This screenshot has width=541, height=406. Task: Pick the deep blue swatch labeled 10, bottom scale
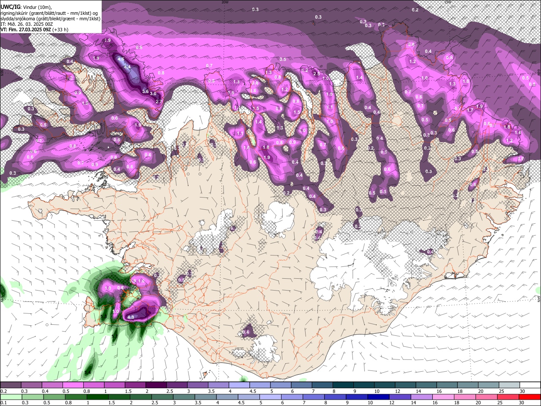pos(378,397)
